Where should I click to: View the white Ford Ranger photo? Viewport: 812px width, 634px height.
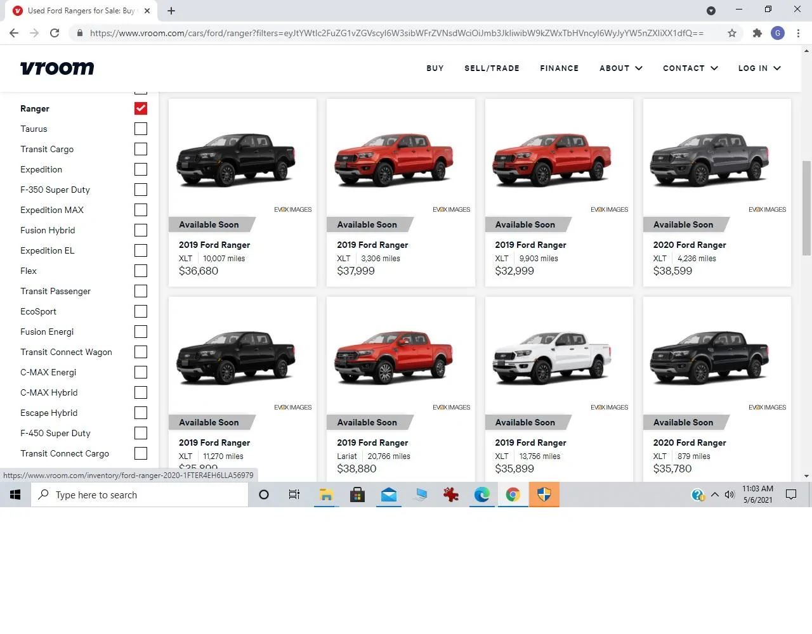(552, 357)
